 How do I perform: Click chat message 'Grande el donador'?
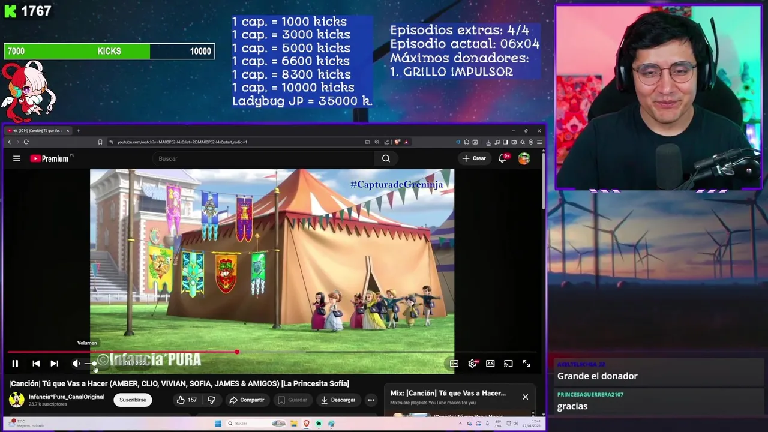[597, 376]
